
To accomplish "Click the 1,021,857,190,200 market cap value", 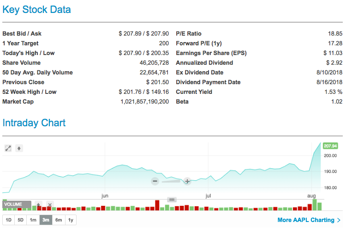I will (x=144, y=102).
